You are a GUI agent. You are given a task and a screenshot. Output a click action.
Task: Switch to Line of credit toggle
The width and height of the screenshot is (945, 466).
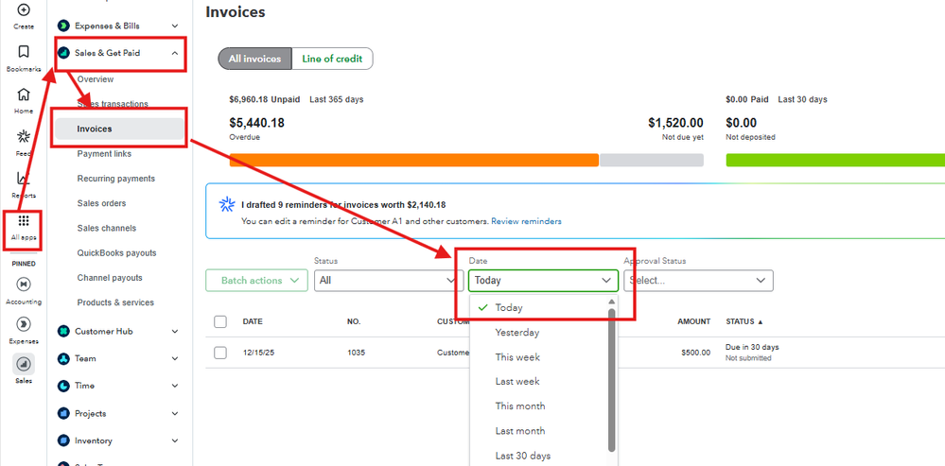pos(331,59)
